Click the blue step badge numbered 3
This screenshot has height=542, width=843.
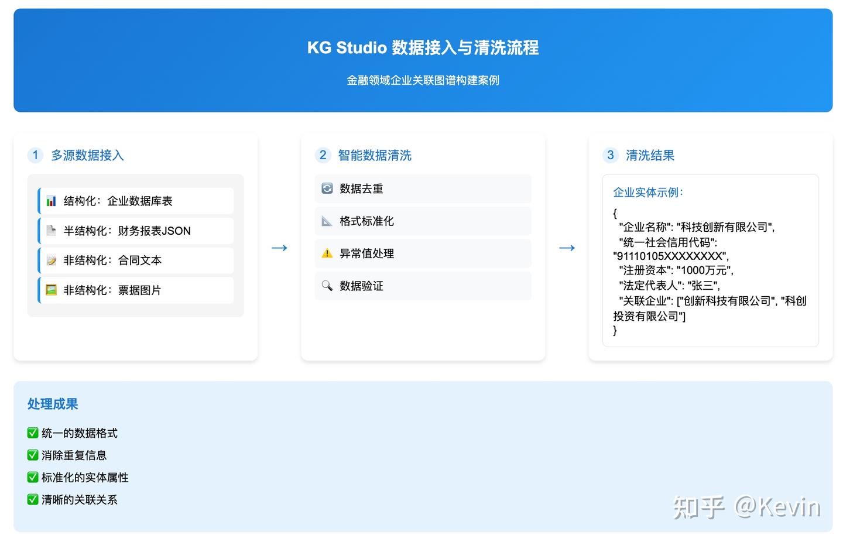[x=611, y=155]
